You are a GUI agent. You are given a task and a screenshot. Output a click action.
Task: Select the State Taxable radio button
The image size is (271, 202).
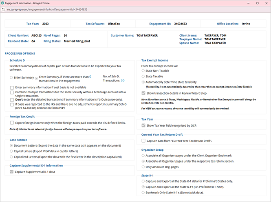pos(143,76)
